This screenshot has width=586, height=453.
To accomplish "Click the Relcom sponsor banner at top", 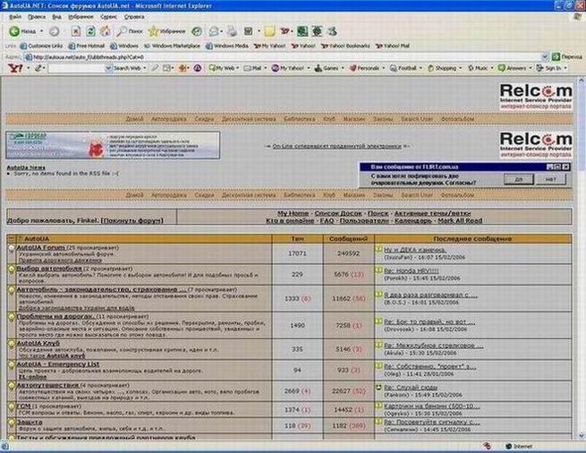I will (x=535, y=96).
